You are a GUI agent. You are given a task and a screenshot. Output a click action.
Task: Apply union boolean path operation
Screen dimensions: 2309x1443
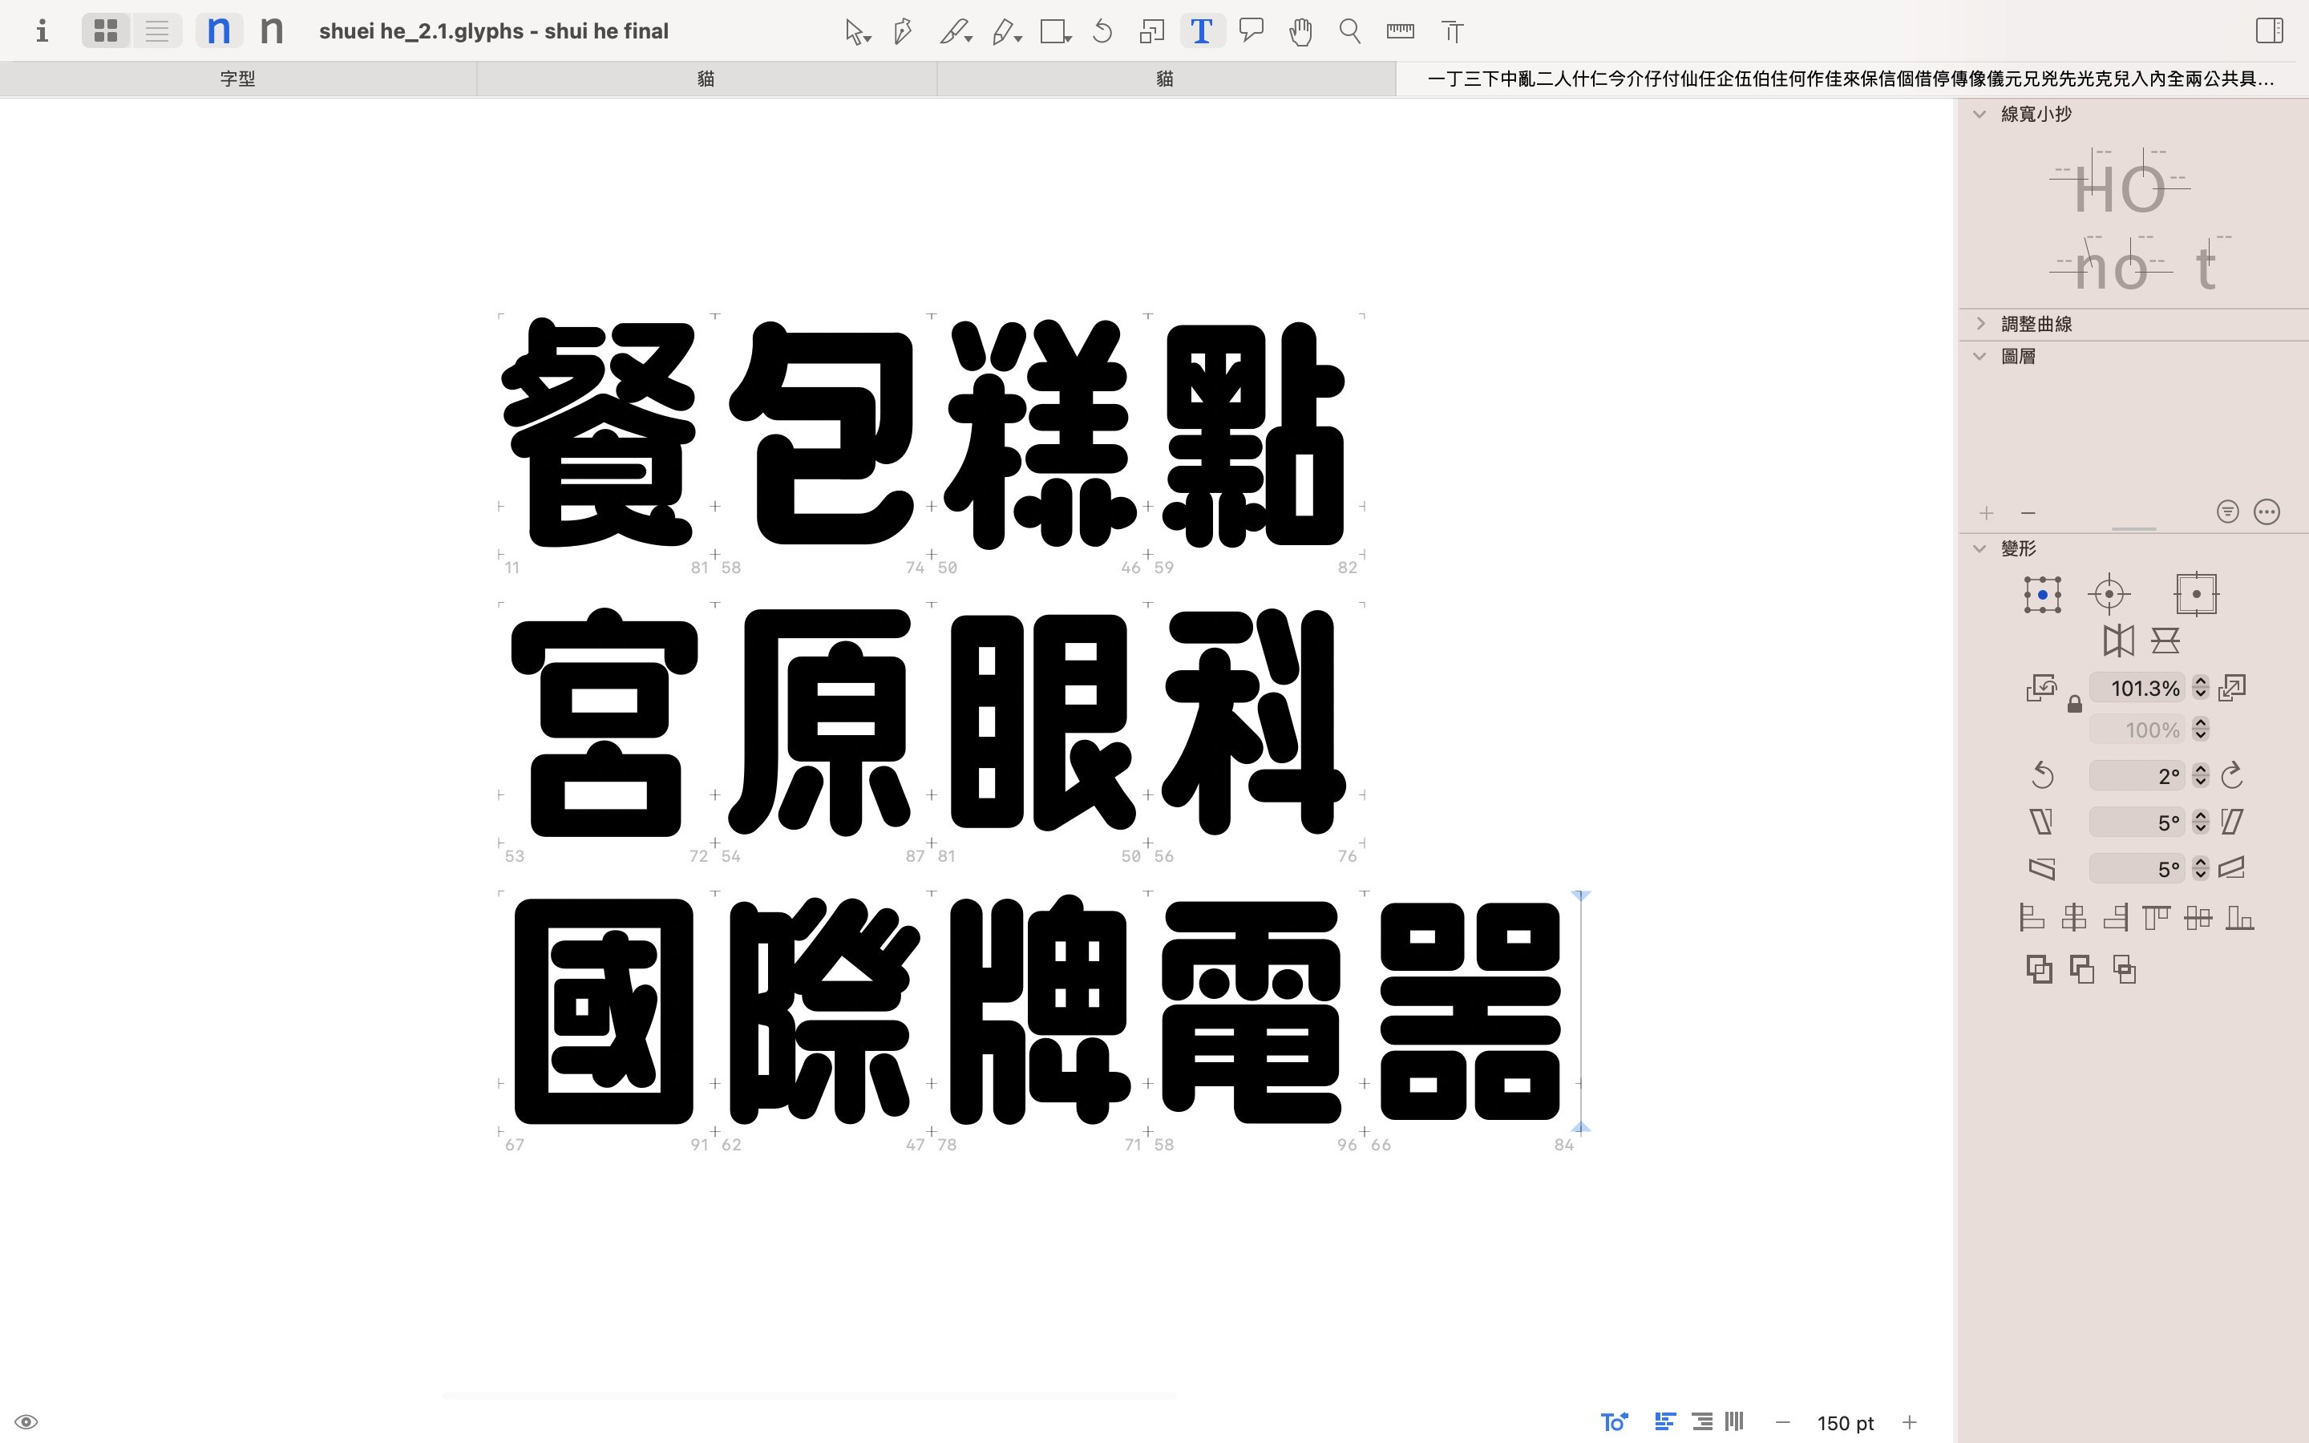pyautogui.click(x=2039, y=970)
